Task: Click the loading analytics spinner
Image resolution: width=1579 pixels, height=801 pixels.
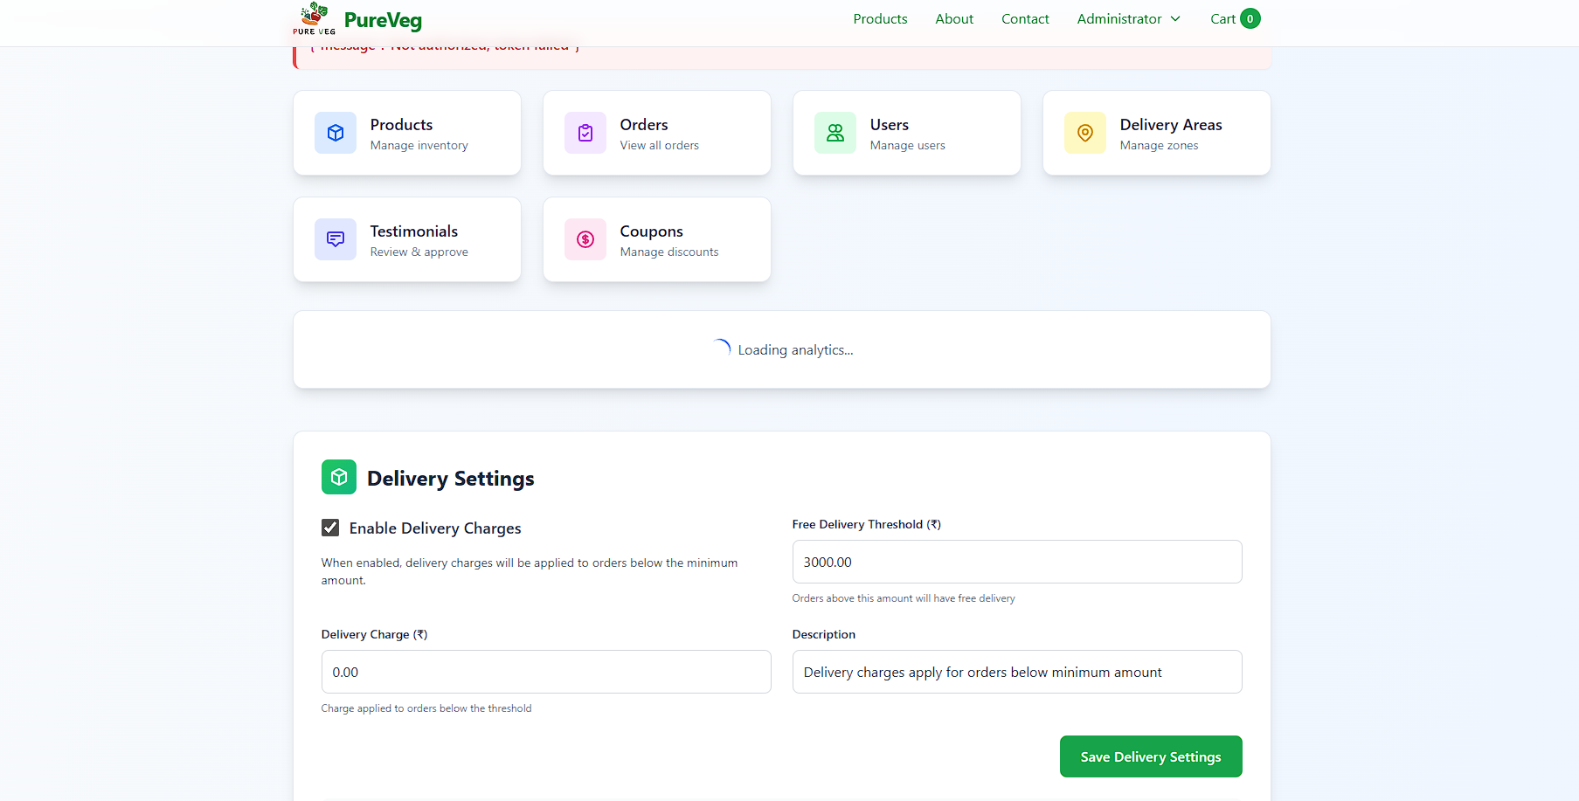Action: [721, 347]
